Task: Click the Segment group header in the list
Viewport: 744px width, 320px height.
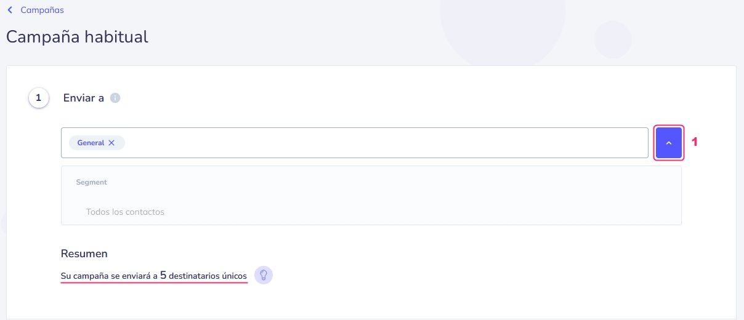Action: pyautogui.click(x=92, y=182)
